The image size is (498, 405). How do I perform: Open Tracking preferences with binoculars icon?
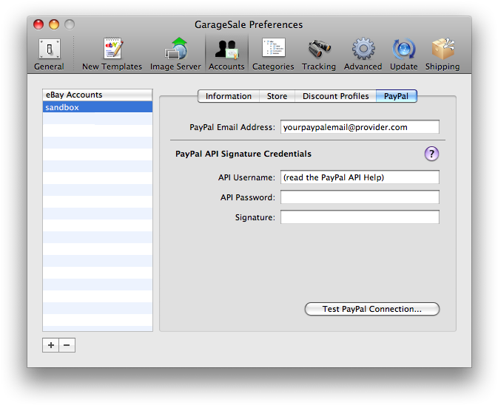[x=319, y=54]
